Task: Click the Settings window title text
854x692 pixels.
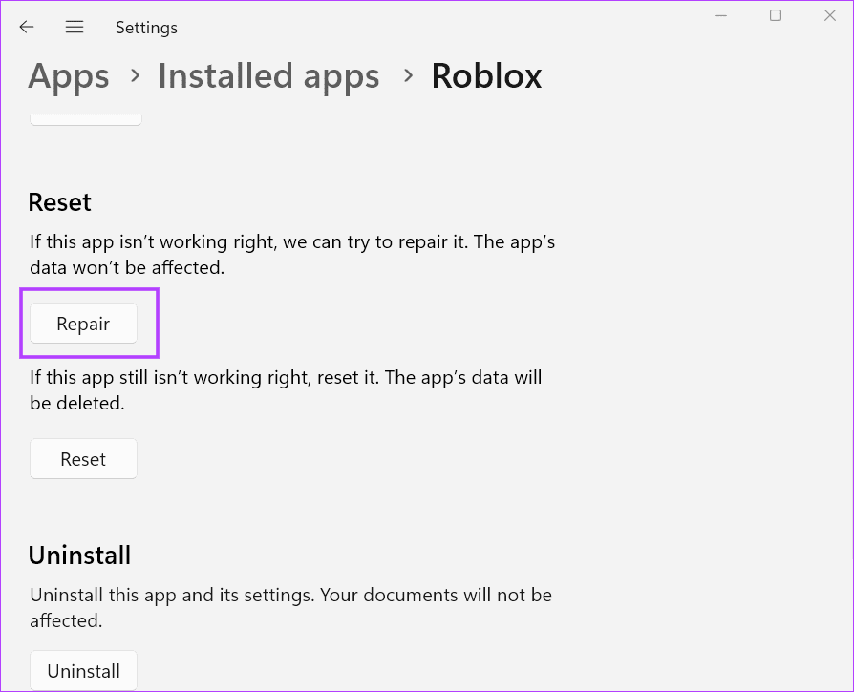Action: (146, 28)
